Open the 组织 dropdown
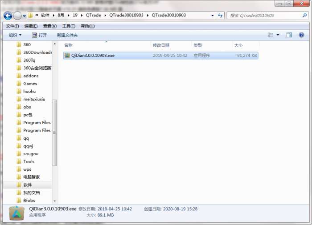312x225 pixels. pos(15,35)
